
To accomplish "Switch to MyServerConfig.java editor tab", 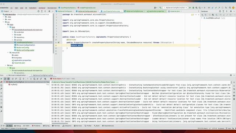I will coord(65,11).
